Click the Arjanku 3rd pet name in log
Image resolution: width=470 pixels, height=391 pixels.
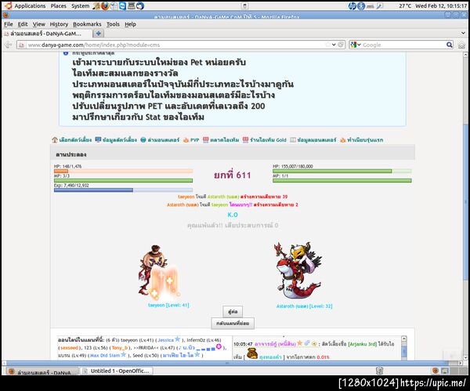tap(362, 344)
